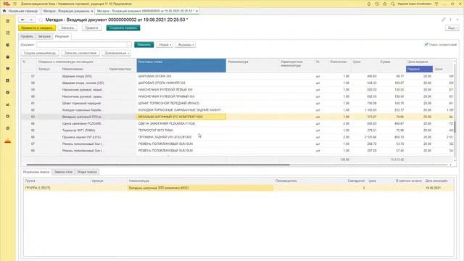Click the search magnifier icon
Viewport: 464px width, 261px height.
click(393, 4)
